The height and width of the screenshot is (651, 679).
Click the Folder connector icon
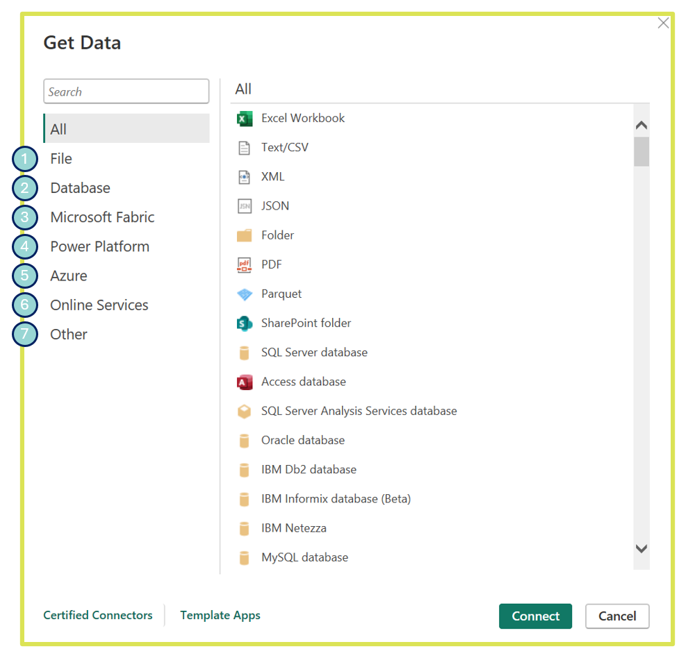pos(244,236)
